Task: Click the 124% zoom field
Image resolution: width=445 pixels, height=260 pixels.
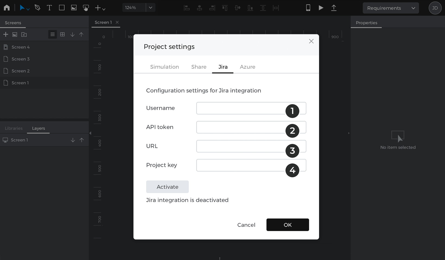Action: click(134, 8)
